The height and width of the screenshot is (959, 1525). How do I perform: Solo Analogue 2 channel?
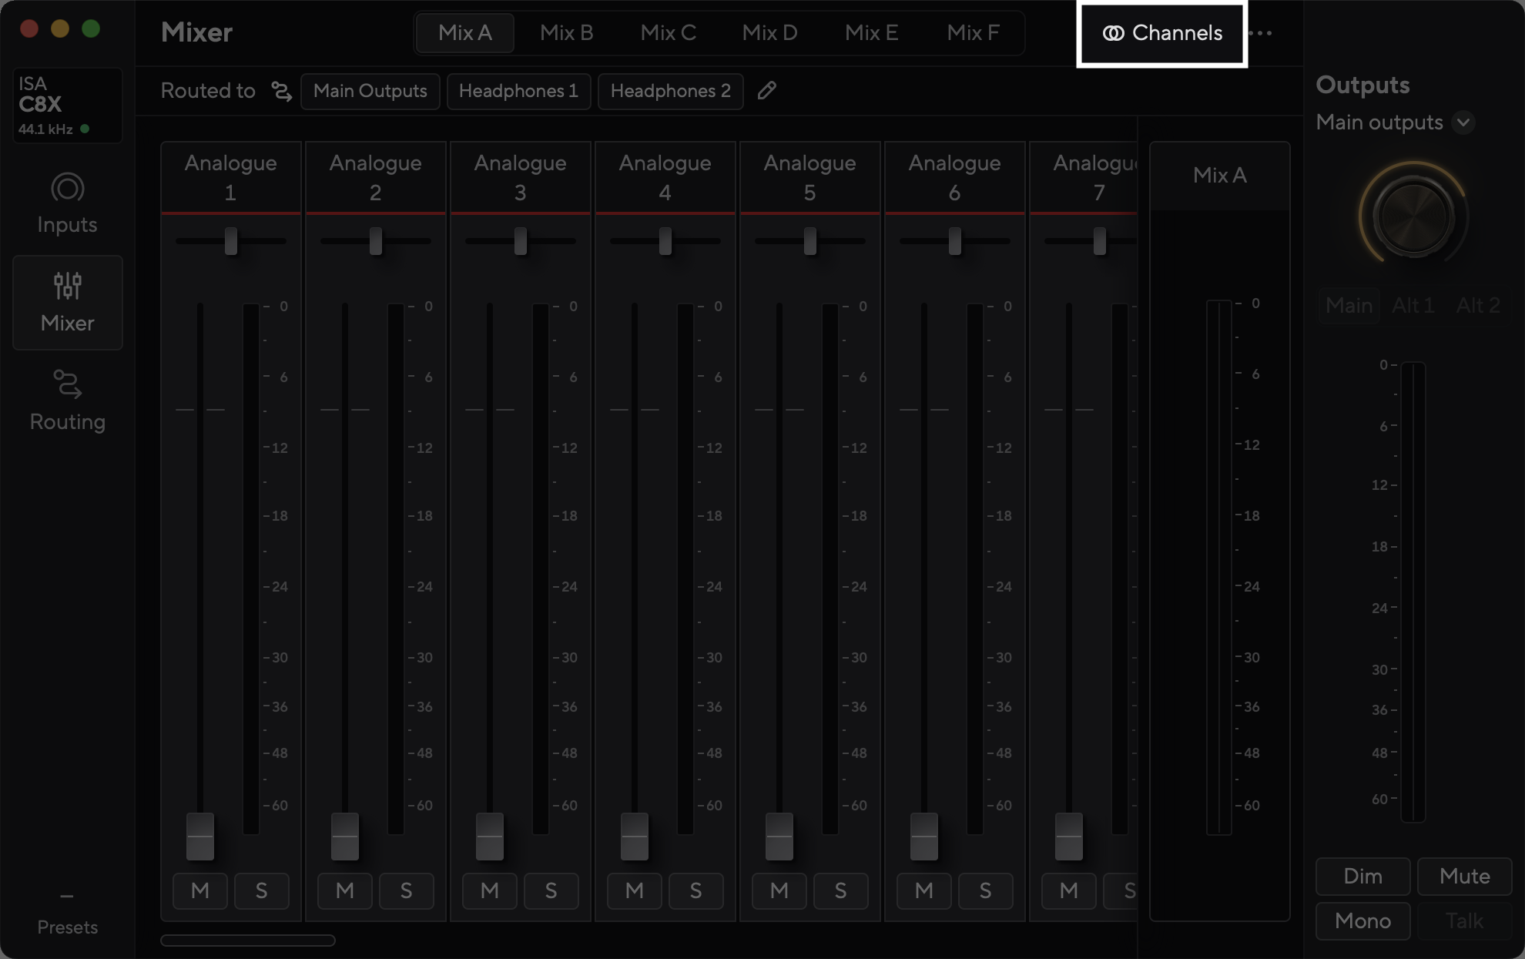[406, 891]
